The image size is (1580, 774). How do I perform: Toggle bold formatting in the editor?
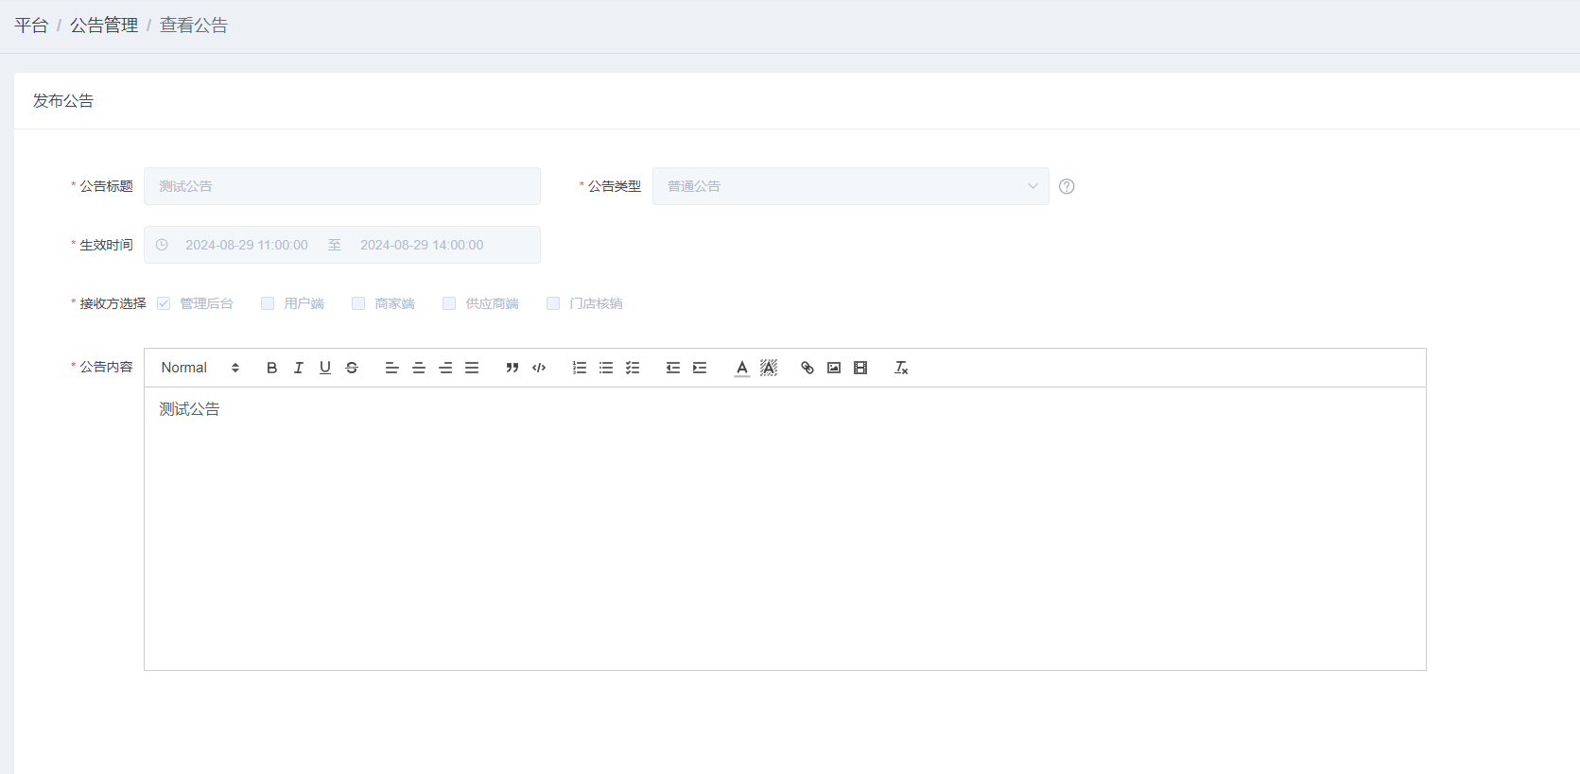click(x=271, y=368)
